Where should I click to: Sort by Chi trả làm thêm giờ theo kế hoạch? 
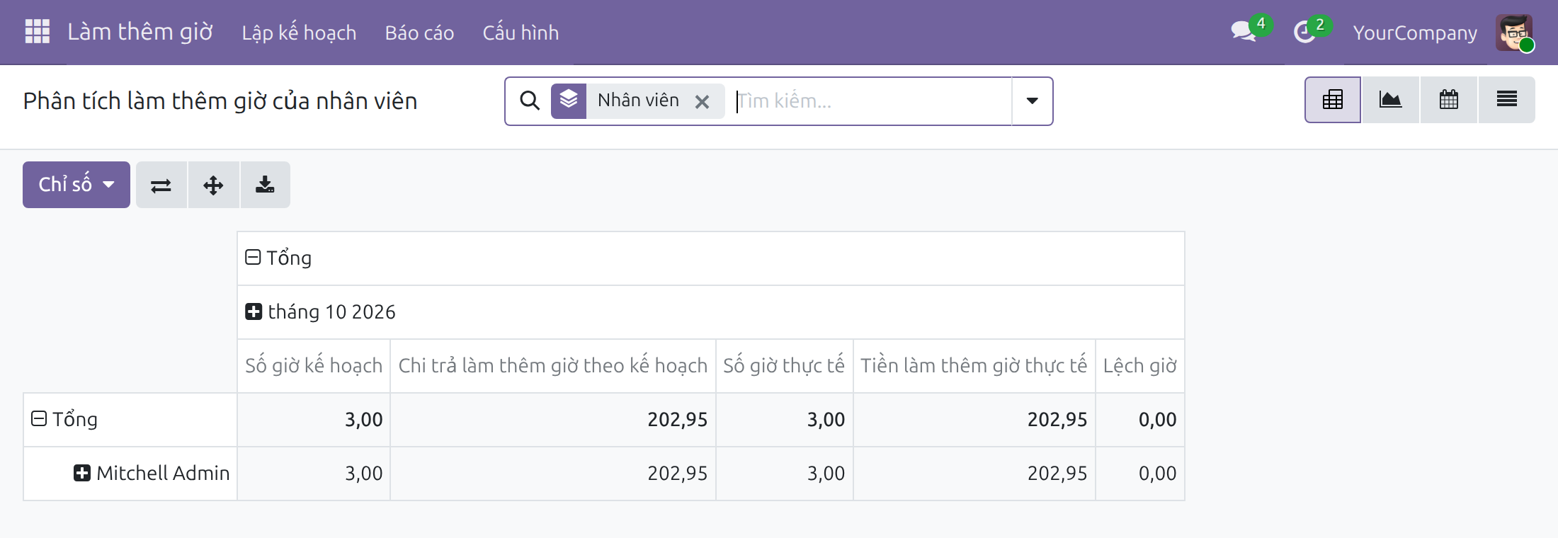click(x=553, y=366)
